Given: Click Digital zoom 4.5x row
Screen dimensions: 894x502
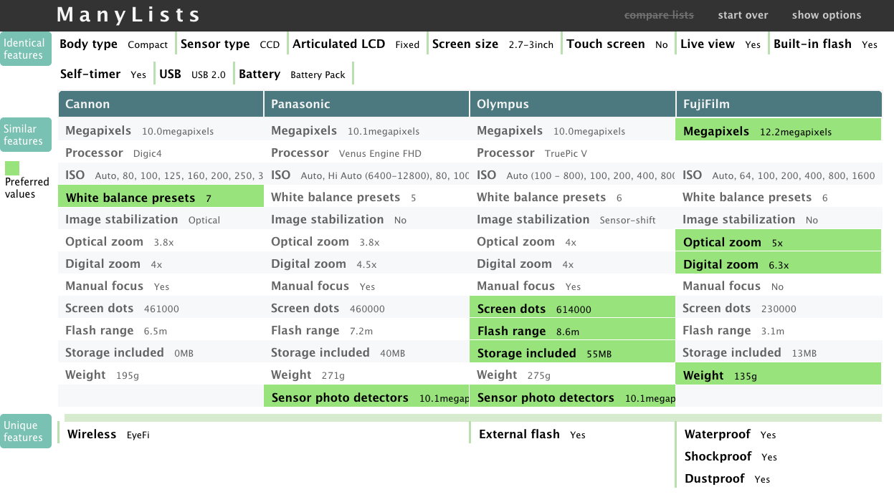Looking at the screenshot, I should [366, 264].
